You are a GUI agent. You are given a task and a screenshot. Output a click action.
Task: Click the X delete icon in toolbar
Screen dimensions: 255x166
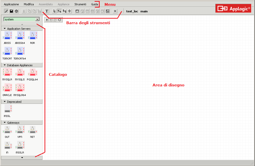point(115,11)
